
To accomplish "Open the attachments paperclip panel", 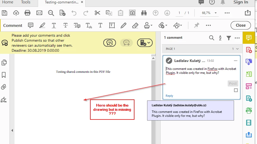I will pyautogui.click(x=4, y=87).
